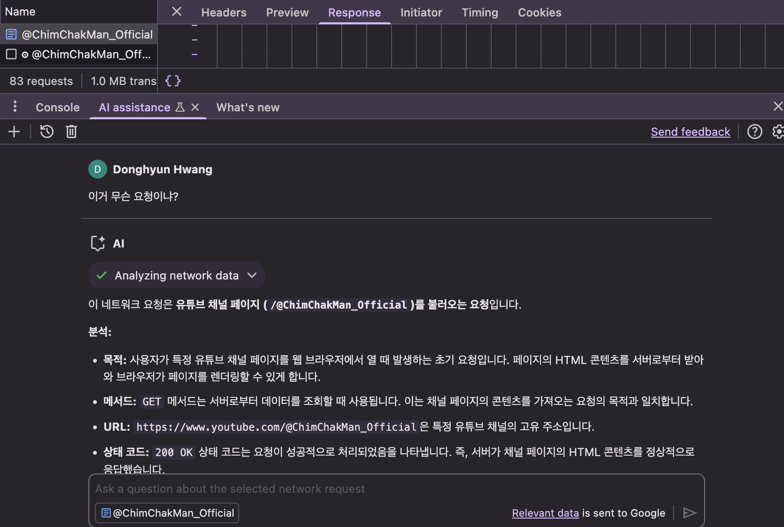Send the question with arrow button
The height and width of the screenshot is (527, 784).
(x=690, y=513)
